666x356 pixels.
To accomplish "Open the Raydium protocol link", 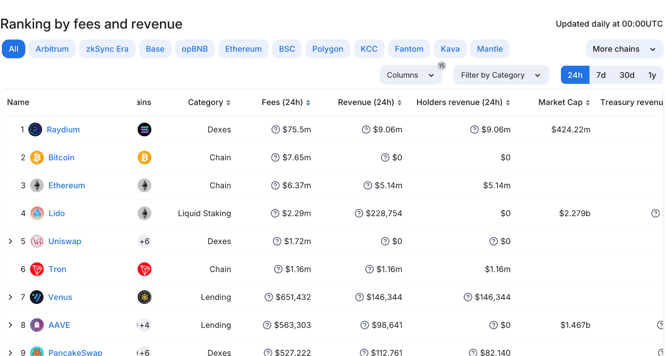I will tap(63, 129).
